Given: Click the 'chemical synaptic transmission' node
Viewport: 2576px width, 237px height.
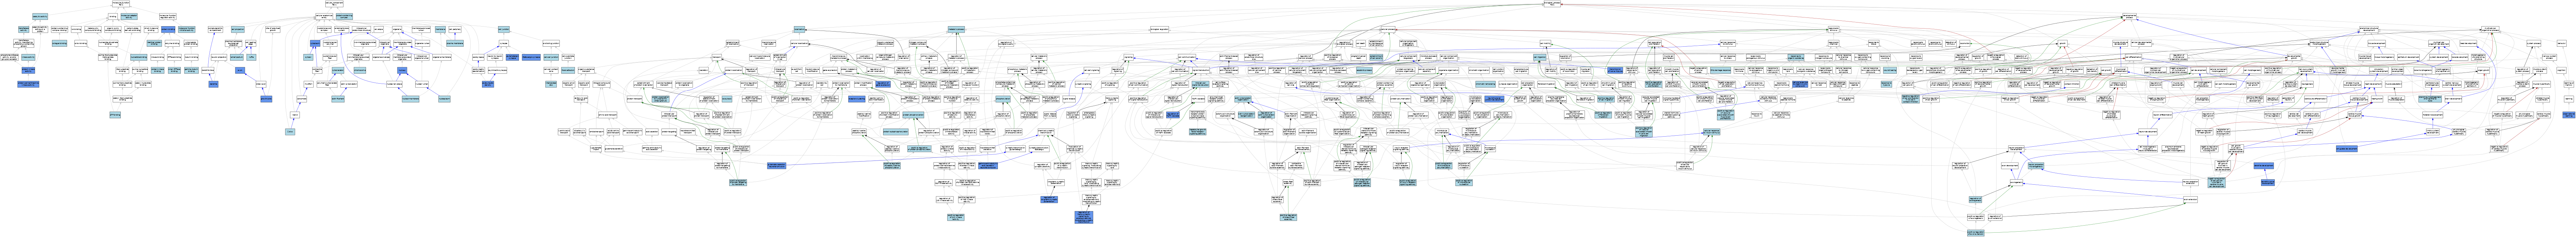Looking at the screenshot, I should [1047, 132].
